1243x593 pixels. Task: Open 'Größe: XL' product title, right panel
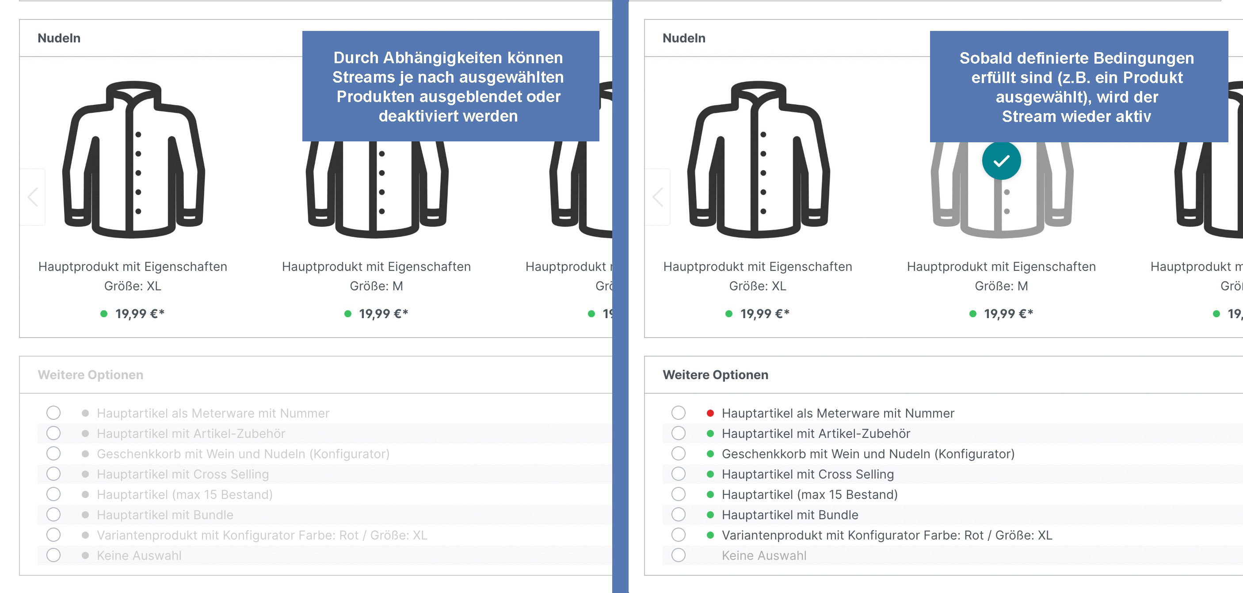pyautogui.click(x=758, y=276)
